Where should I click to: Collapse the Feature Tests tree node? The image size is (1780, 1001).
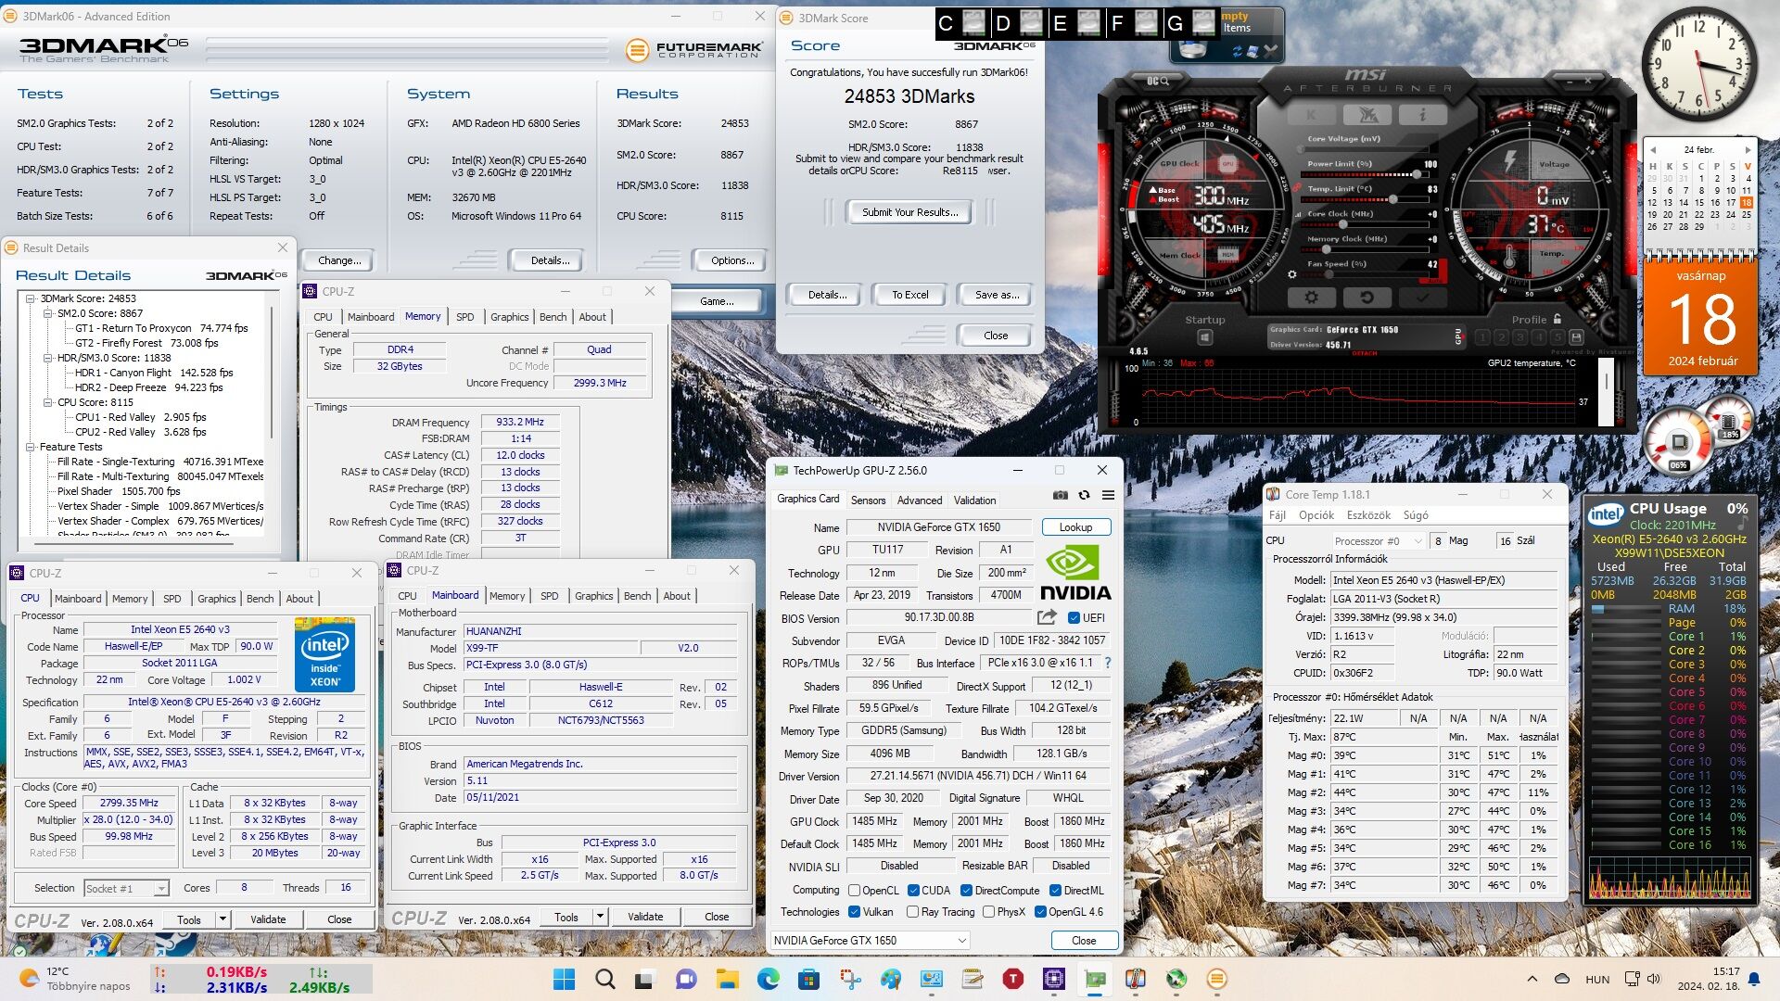31,447
